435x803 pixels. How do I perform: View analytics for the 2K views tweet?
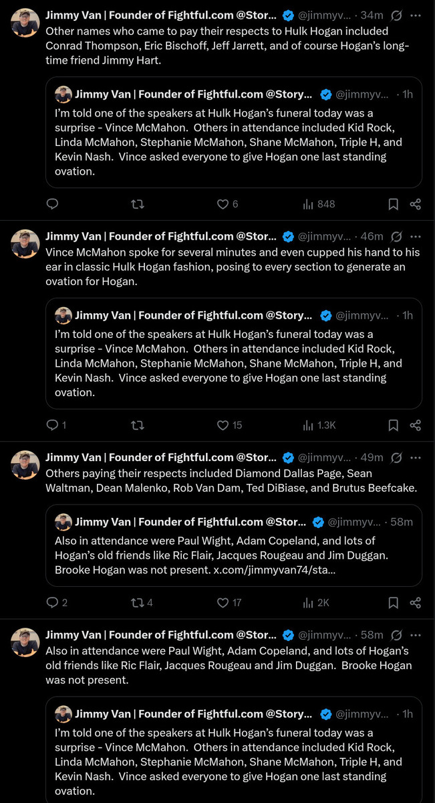[316, 602]
